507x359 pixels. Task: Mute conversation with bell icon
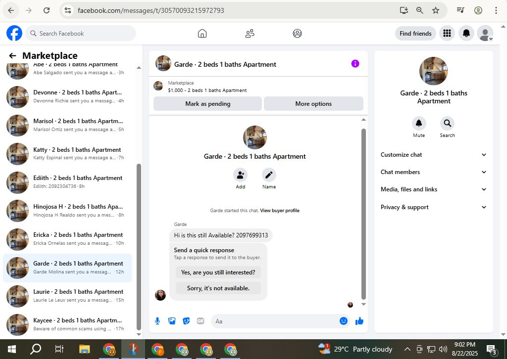click(x=419, y=123)
